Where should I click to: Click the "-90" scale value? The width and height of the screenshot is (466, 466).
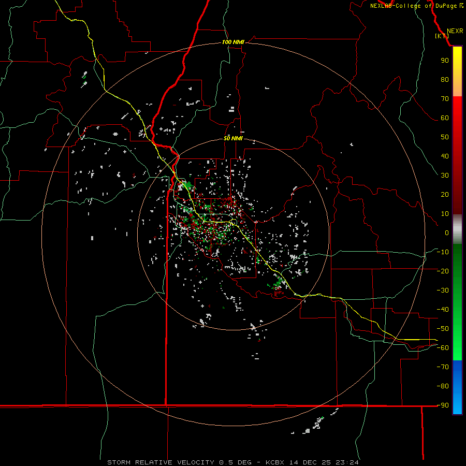pyautogui.click(x=443, y=405)
